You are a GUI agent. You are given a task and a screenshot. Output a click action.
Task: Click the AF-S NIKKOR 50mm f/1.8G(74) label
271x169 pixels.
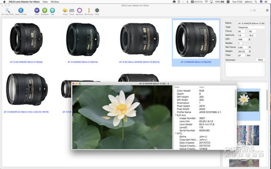click(83, 62)
